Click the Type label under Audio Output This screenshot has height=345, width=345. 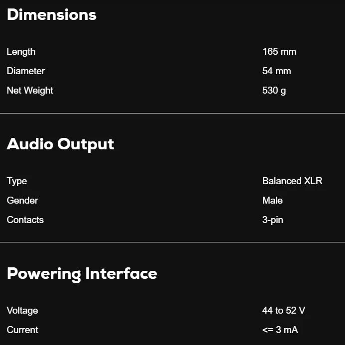click(17, 181)
